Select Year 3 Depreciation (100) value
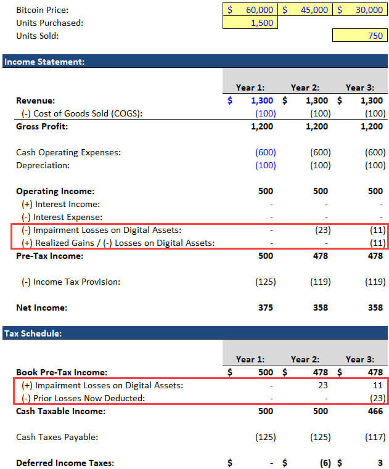This screenshot has height=469, width=389. [375, 165]
